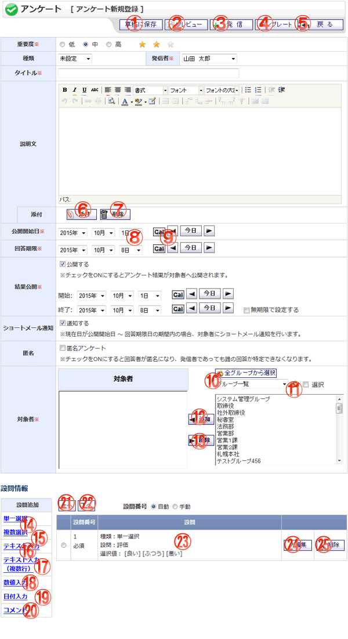This screenshot has width=348, height=639.
Task: Click the タイトル input field
Action: click(x=148, y=73)
